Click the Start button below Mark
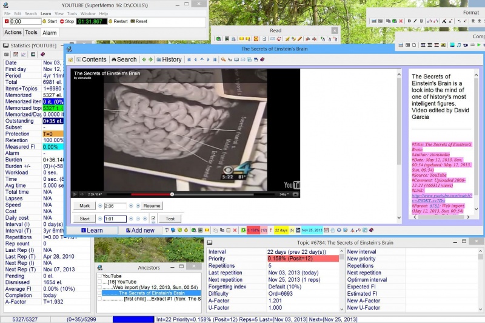Image resolution: width=485 pixels, height=323 pixels. pos(84,219)
